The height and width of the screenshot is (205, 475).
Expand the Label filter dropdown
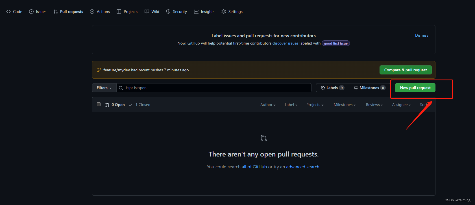coord(291,105)
